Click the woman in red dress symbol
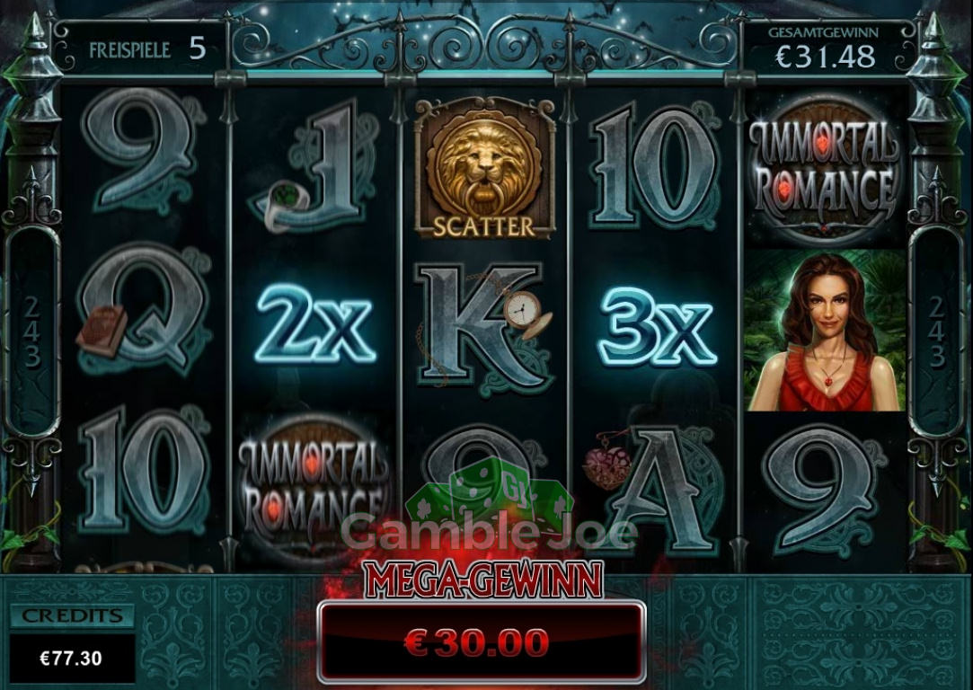This screenshot has width=973, height=690. 826,330
